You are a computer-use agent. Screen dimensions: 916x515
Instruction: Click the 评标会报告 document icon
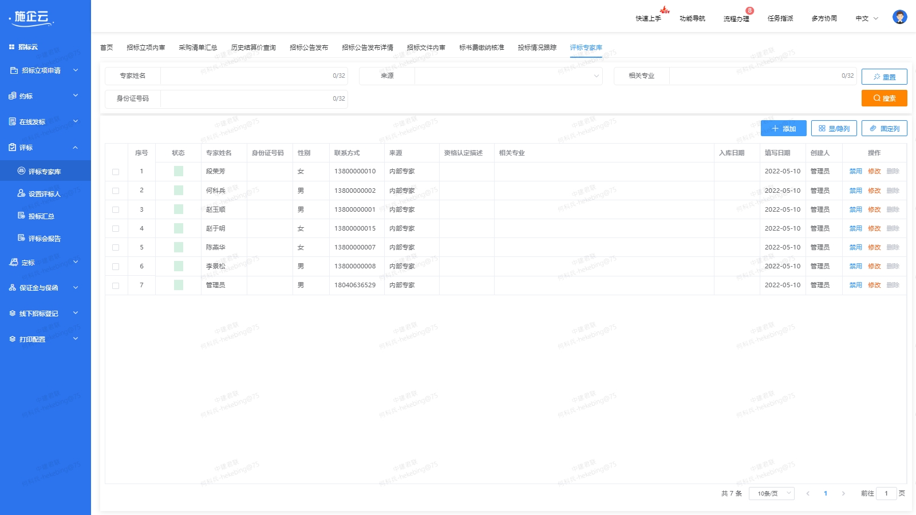point(22,238)
